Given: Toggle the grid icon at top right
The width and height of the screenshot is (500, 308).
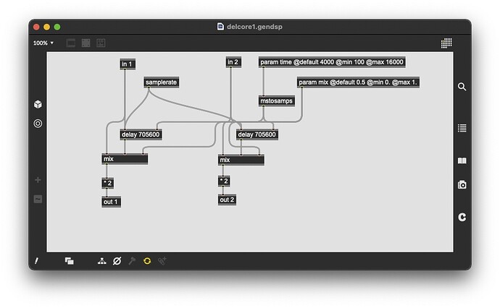Looking at the screenshot, I should [446, 43].
